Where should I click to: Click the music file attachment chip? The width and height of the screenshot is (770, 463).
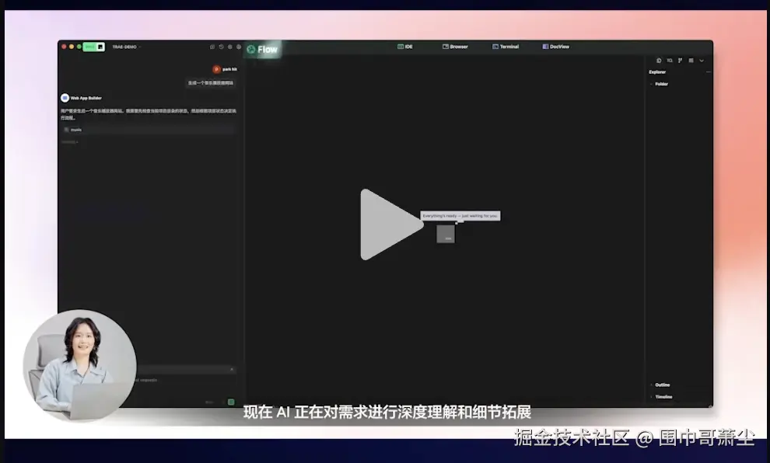point(70,129)
